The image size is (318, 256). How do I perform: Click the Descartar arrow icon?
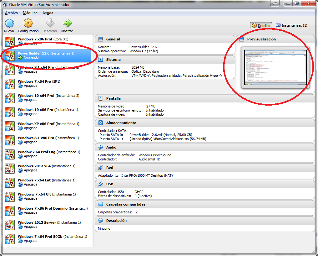click(50, 24)
